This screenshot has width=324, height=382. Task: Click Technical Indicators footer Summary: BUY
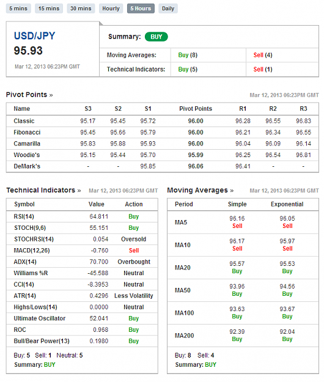coord(35,365)
